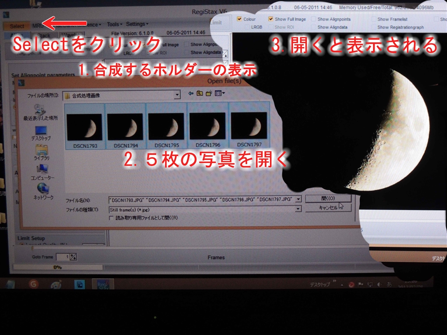Go to ネットワーク in dialog sidebar
Screen dimensions: 447x335
point(43,191)
